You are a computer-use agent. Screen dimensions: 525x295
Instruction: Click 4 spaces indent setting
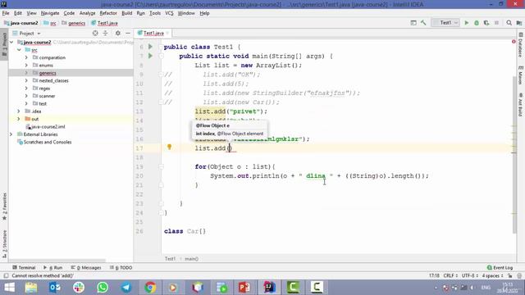click(492, 276)
